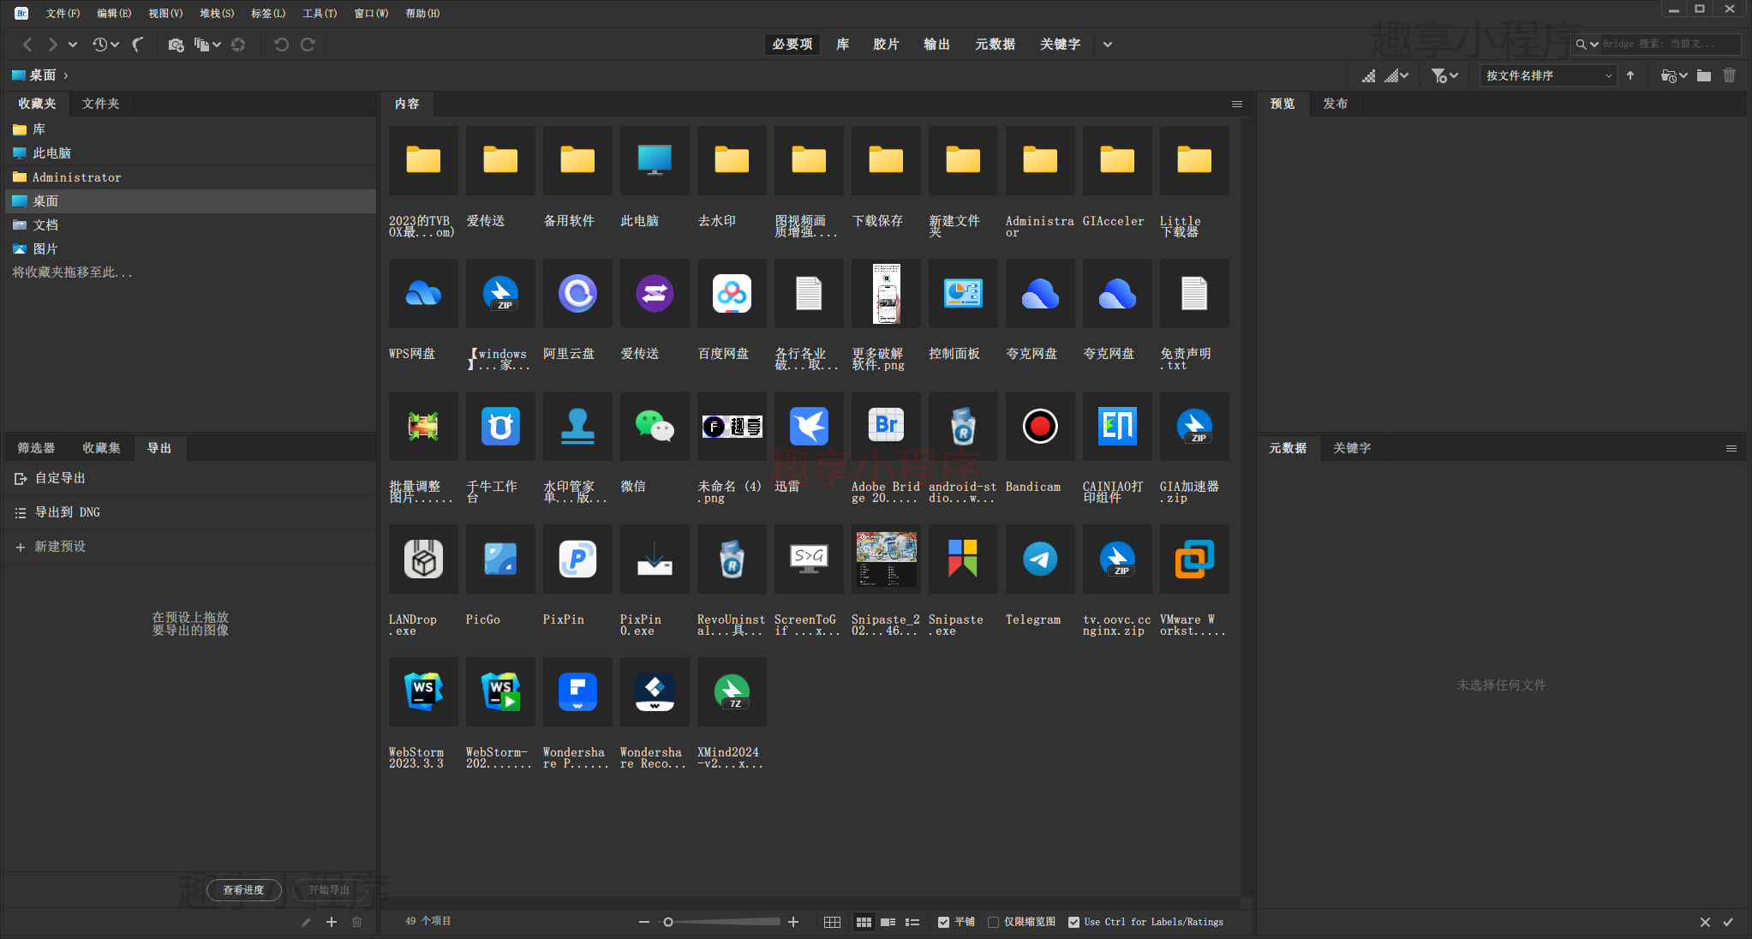This screenshot has height=939, width=1752.
Task: Enable the 仅限缩览图 checkbox
Action: [x=993, y=922]
